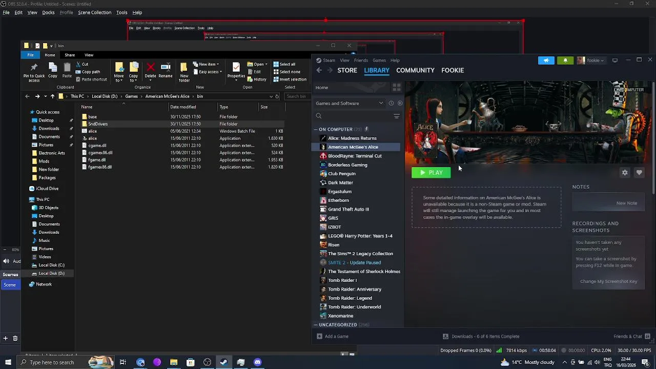Open Steam announcements megaphone icon
Image resolution: width=656 pixels, height=369 pixels.
pyautogui.click(x=546, y=60)
